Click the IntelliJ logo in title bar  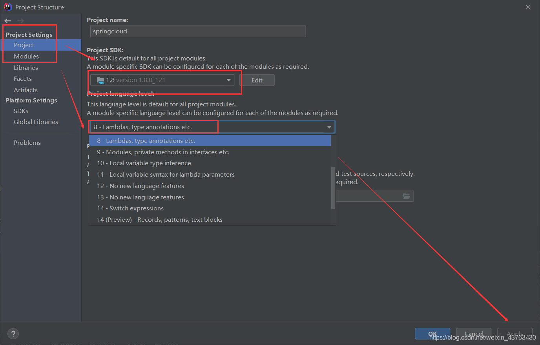pos(7,7)
